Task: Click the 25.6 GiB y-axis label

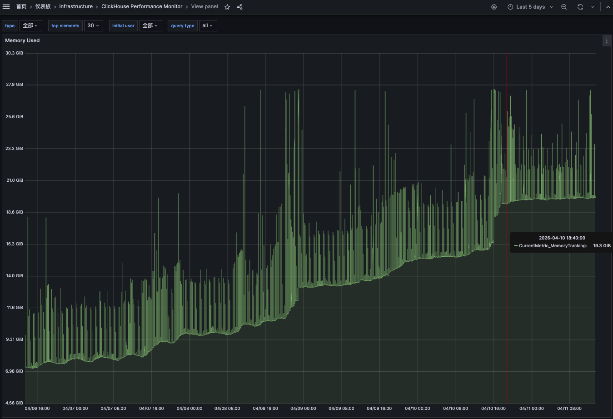Action: pos(14,117)
